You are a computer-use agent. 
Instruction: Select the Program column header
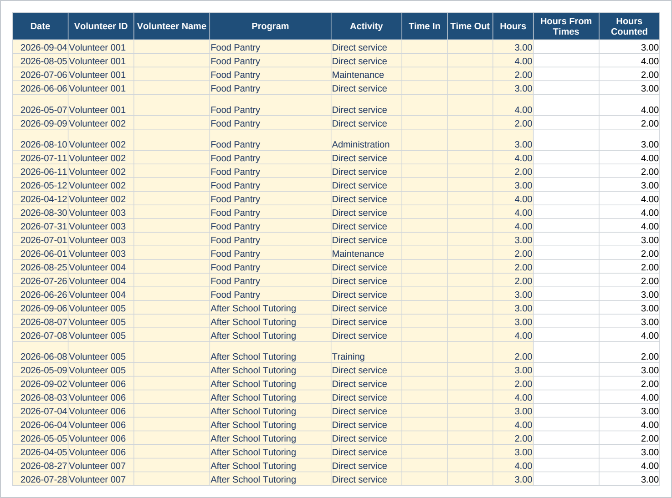(x=270, y=26)
